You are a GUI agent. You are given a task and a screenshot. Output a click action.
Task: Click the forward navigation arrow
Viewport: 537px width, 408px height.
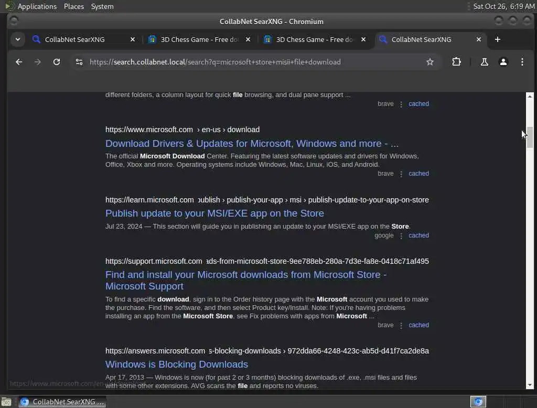click(x=38, y=62)
